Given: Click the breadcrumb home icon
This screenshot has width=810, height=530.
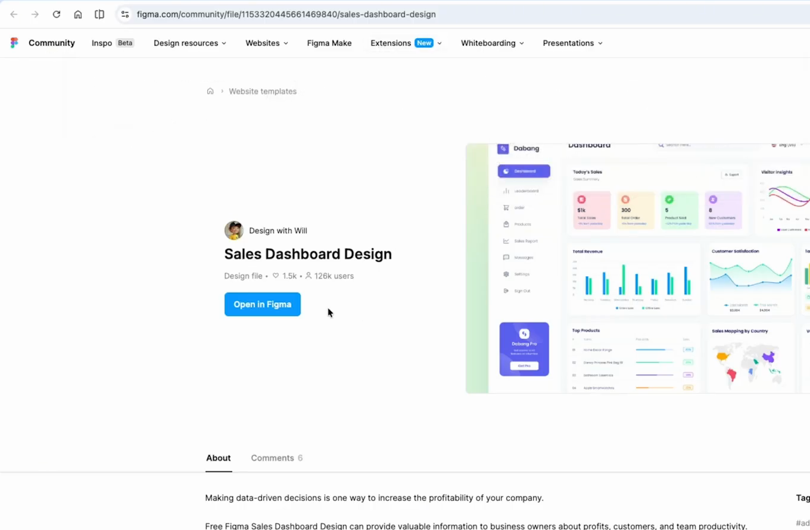Looking at the screenshot, I should [x=210, y=91].
